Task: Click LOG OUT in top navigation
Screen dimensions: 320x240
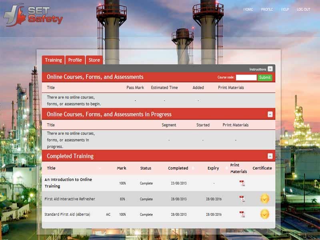Action: [304, 9]
